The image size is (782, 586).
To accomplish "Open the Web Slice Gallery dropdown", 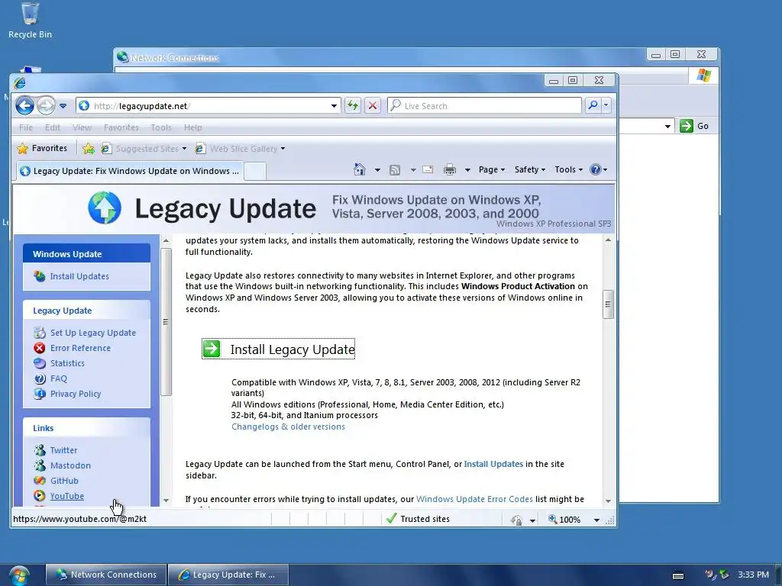I will click(x=241, y=149).
